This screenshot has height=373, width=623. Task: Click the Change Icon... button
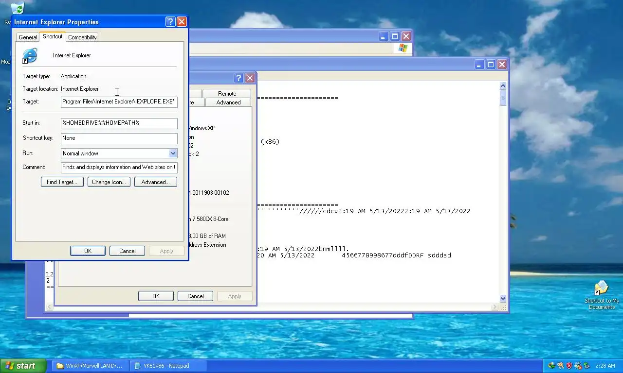point(109,182)
